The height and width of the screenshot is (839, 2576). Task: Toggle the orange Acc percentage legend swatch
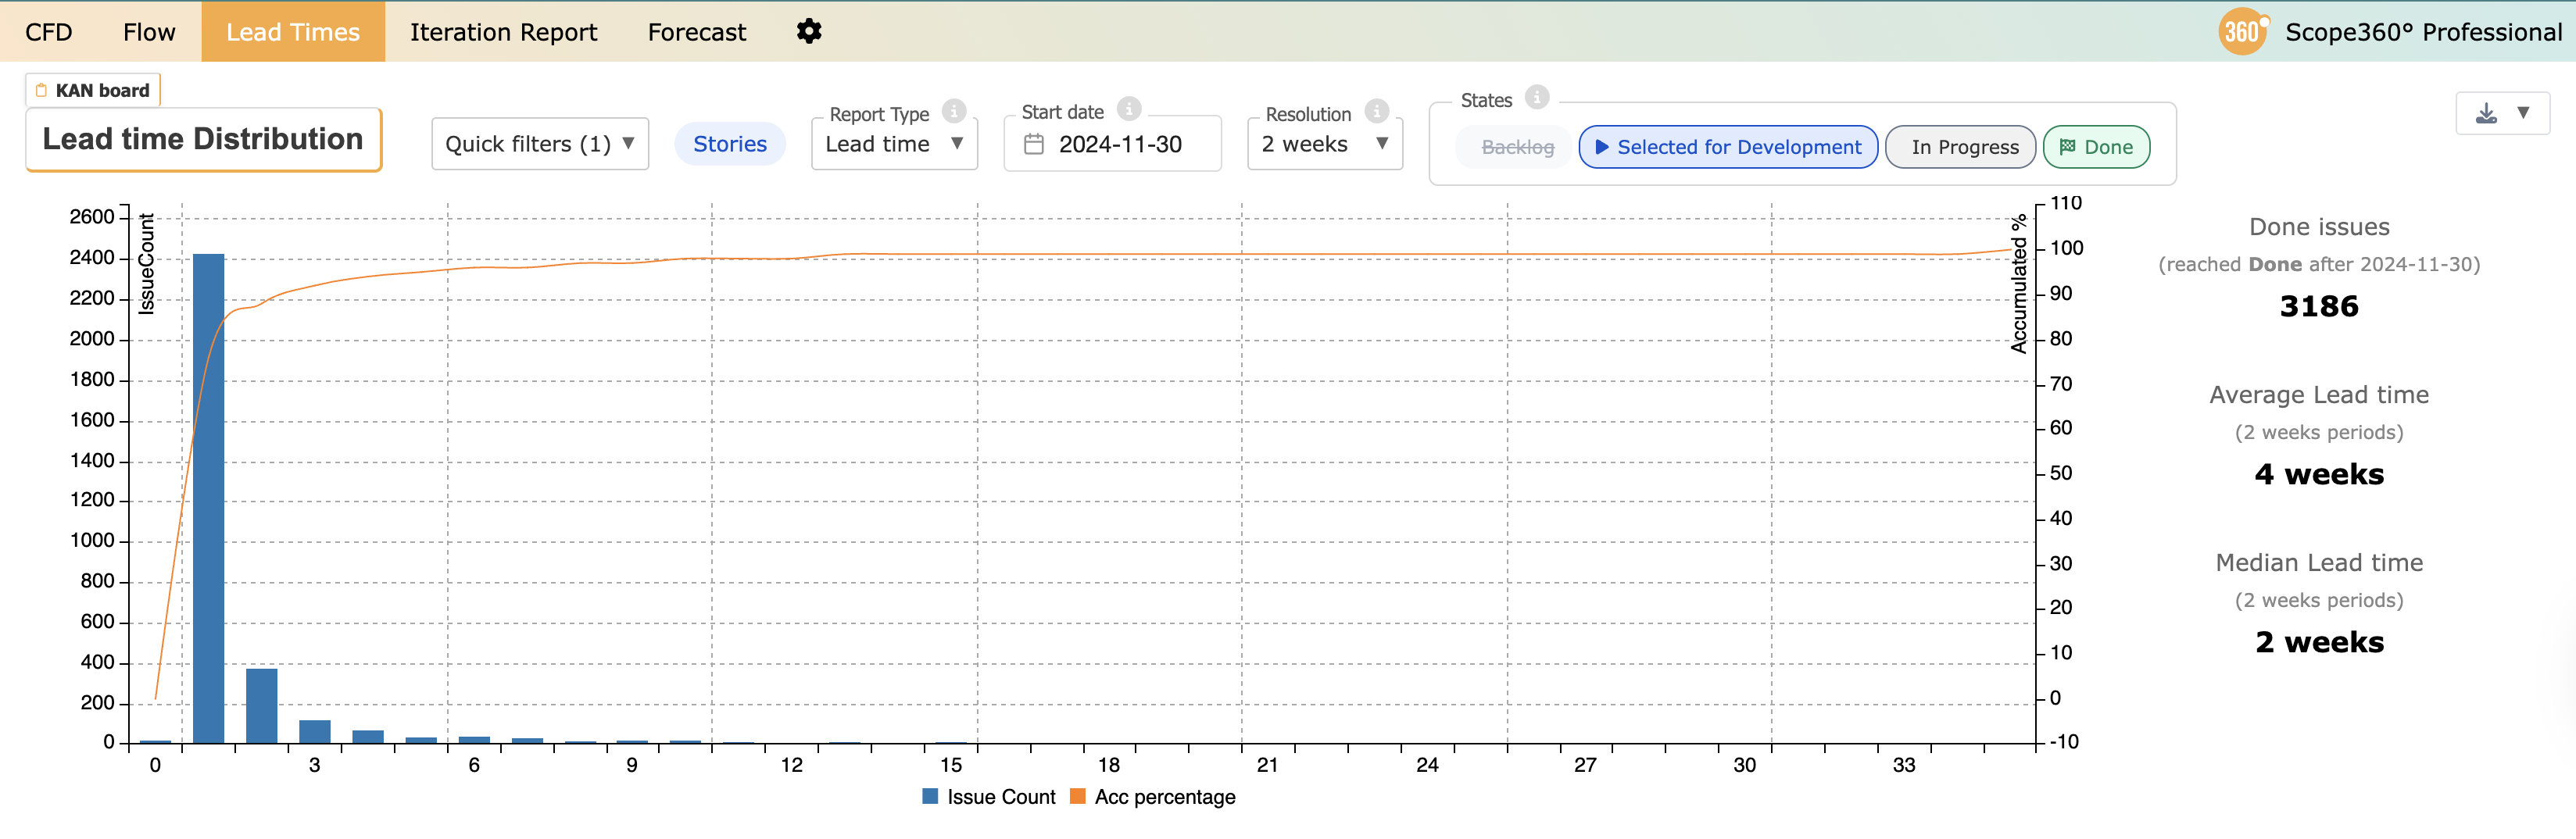click(1077, 797)
